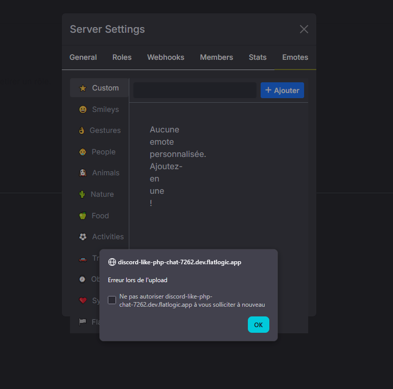
Task: Switch to the Members tab
Action: tap(216, 57)
